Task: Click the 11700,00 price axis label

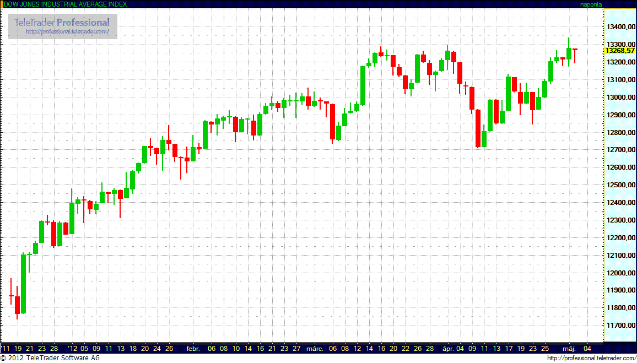Action: pos(621,325)
